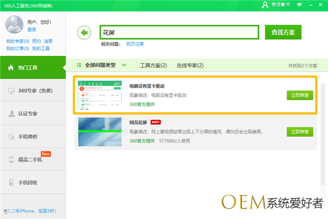Click the search input field containing 花屏
Image resolution: width=328 pixels, height=219 pixels.
coord(178,32)
